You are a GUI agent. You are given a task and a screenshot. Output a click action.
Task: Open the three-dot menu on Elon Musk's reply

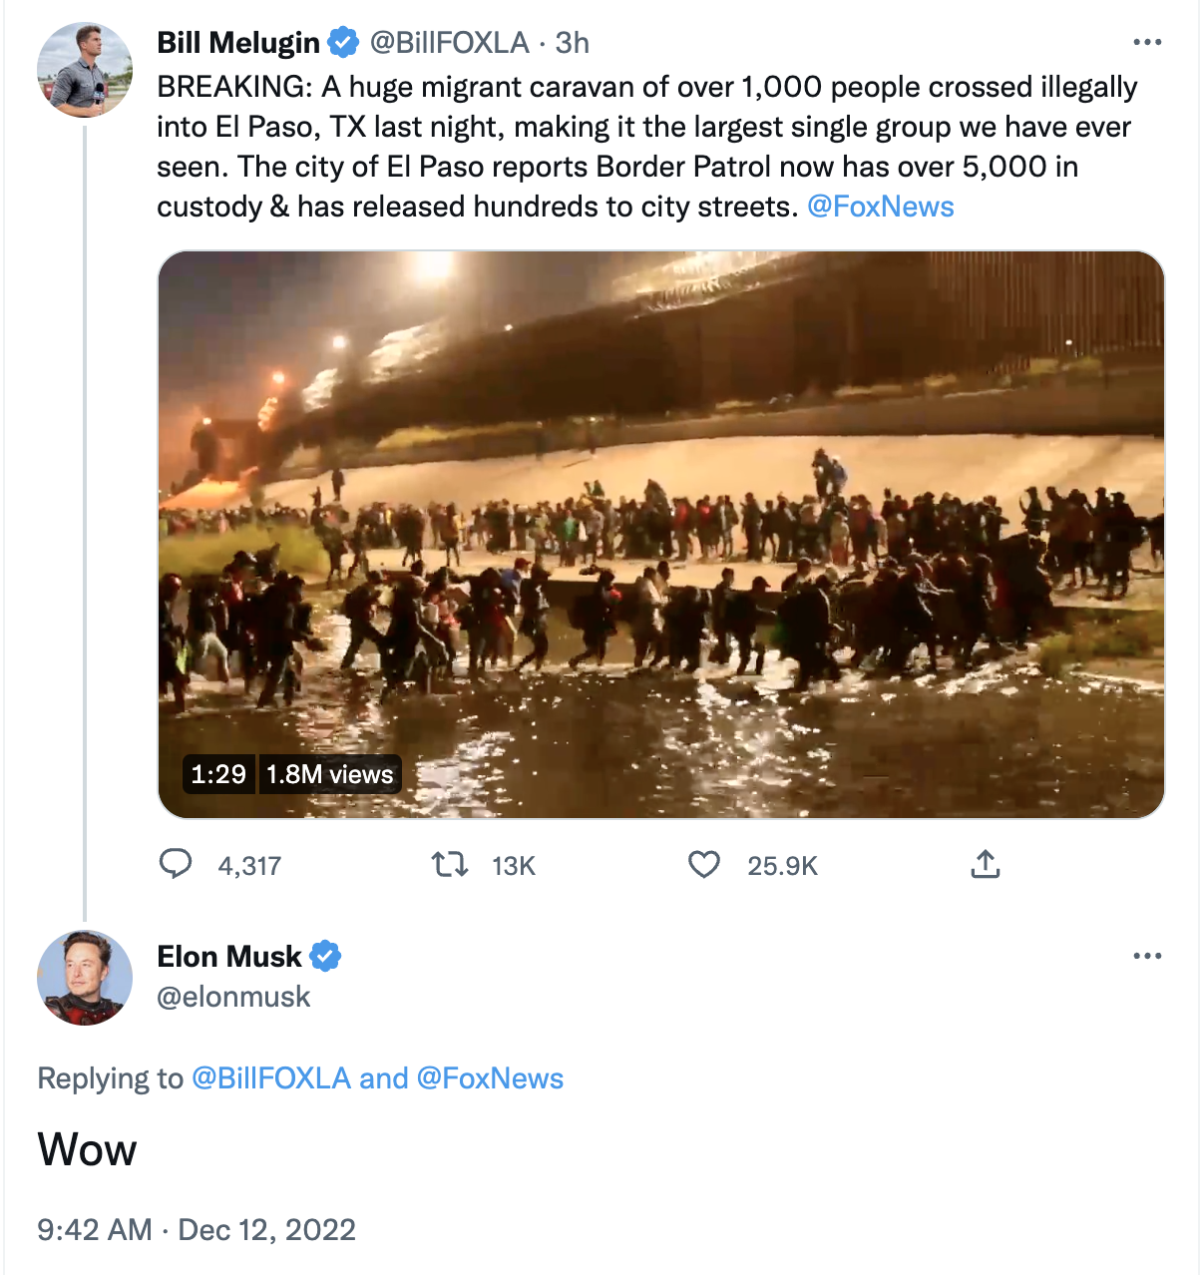click(1147, 956)
